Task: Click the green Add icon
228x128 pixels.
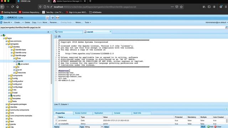Action: click(208, 127)
